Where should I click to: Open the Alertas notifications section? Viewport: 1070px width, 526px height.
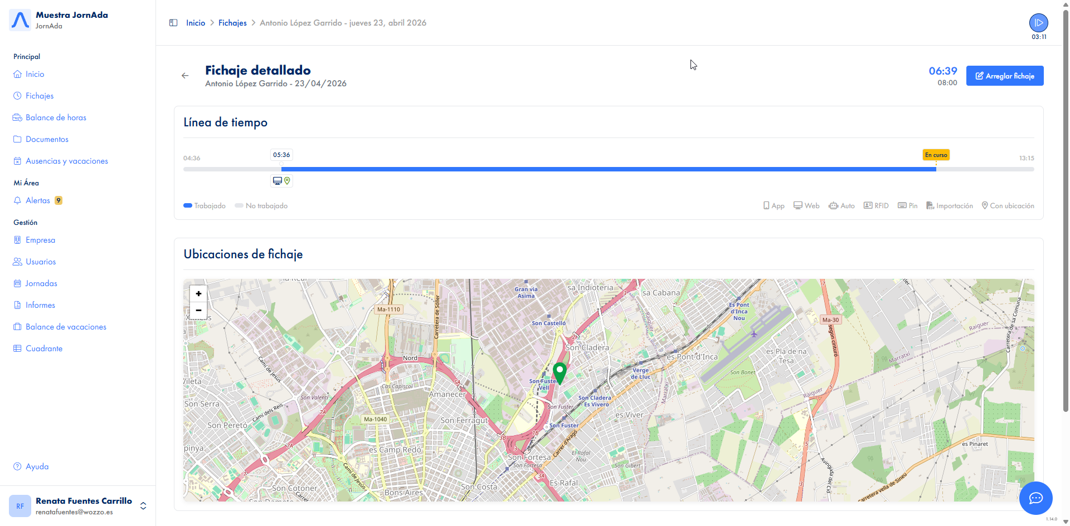(x=38, y=200)
